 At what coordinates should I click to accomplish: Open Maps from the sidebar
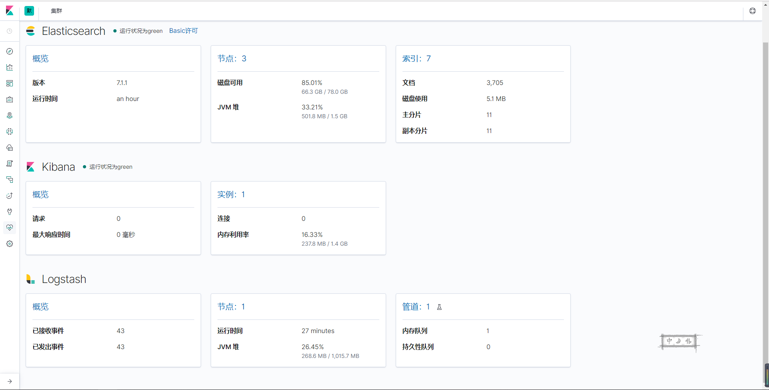pos(10,115)
